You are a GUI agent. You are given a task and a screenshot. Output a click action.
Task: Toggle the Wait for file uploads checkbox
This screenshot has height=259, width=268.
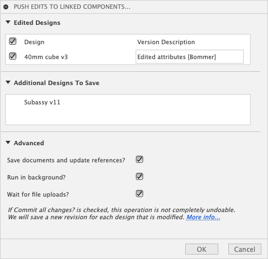140,194
